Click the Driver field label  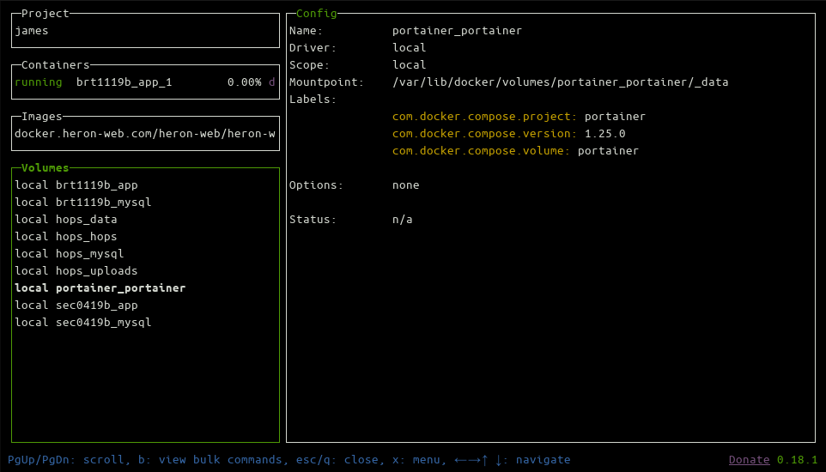pos(313,48)
